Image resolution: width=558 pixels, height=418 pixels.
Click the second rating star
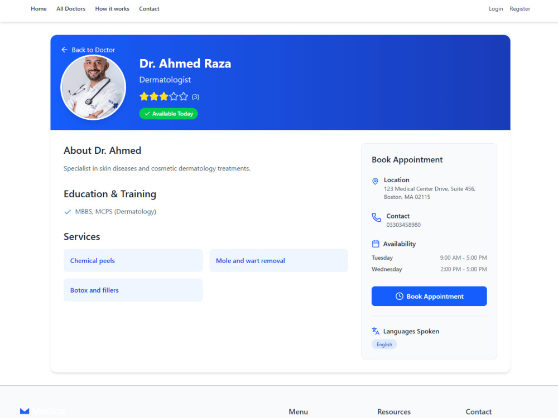point(154,96)
